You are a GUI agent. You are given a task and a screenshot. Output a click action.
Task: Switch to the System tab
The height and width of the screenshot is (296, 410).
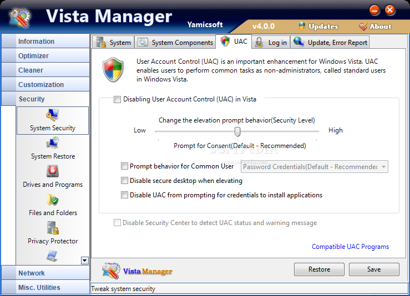[113, 42]
